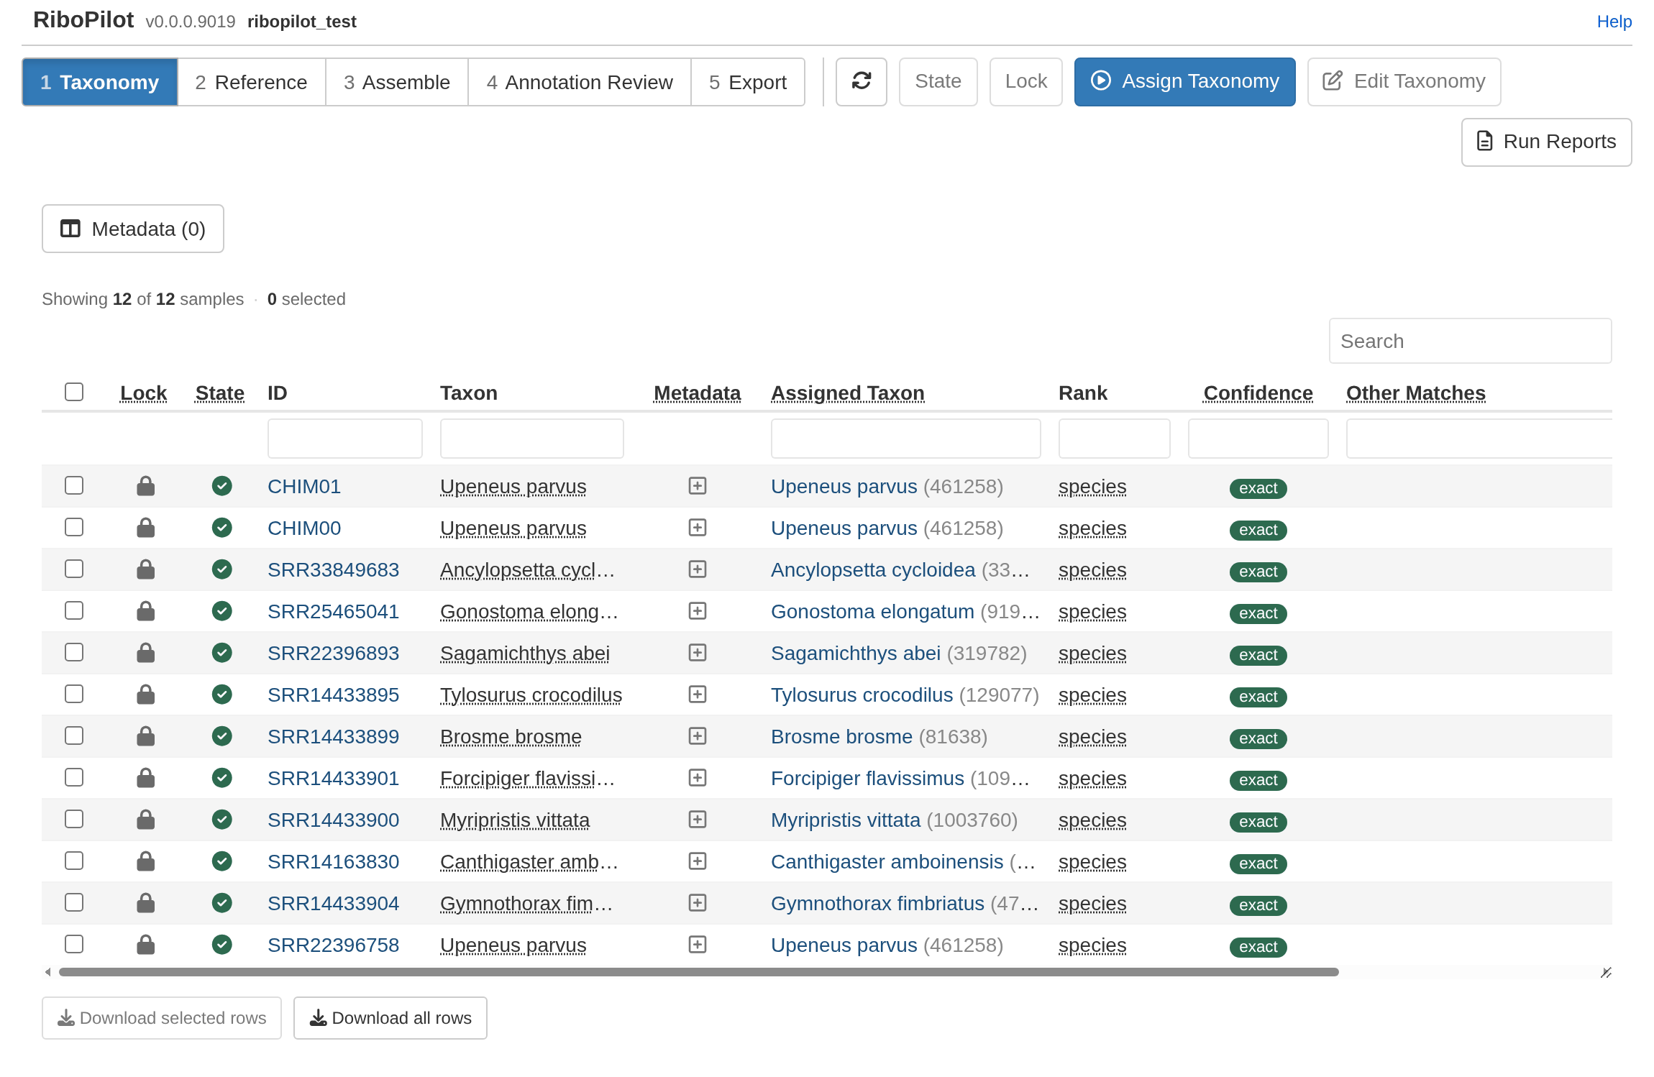Switch to the 2 Reference tab
The width and height of the screenshot is (1654, 1077).
point(251,82)
